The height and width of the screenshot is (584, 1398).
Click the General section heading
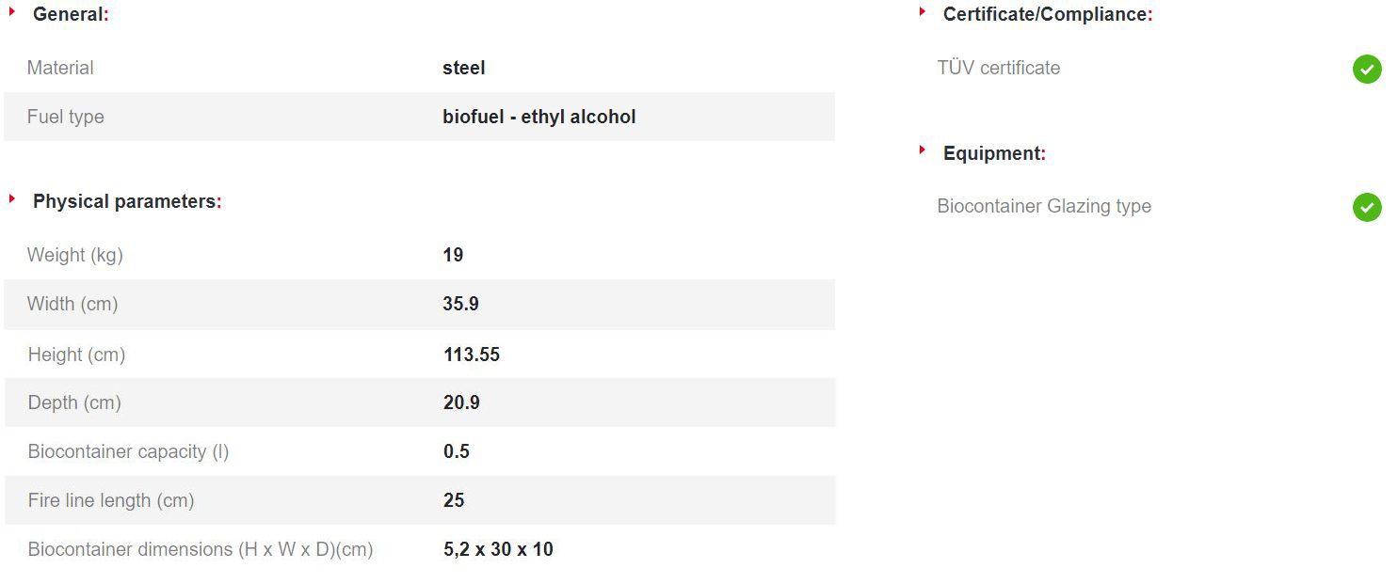(x=70, y=15)
